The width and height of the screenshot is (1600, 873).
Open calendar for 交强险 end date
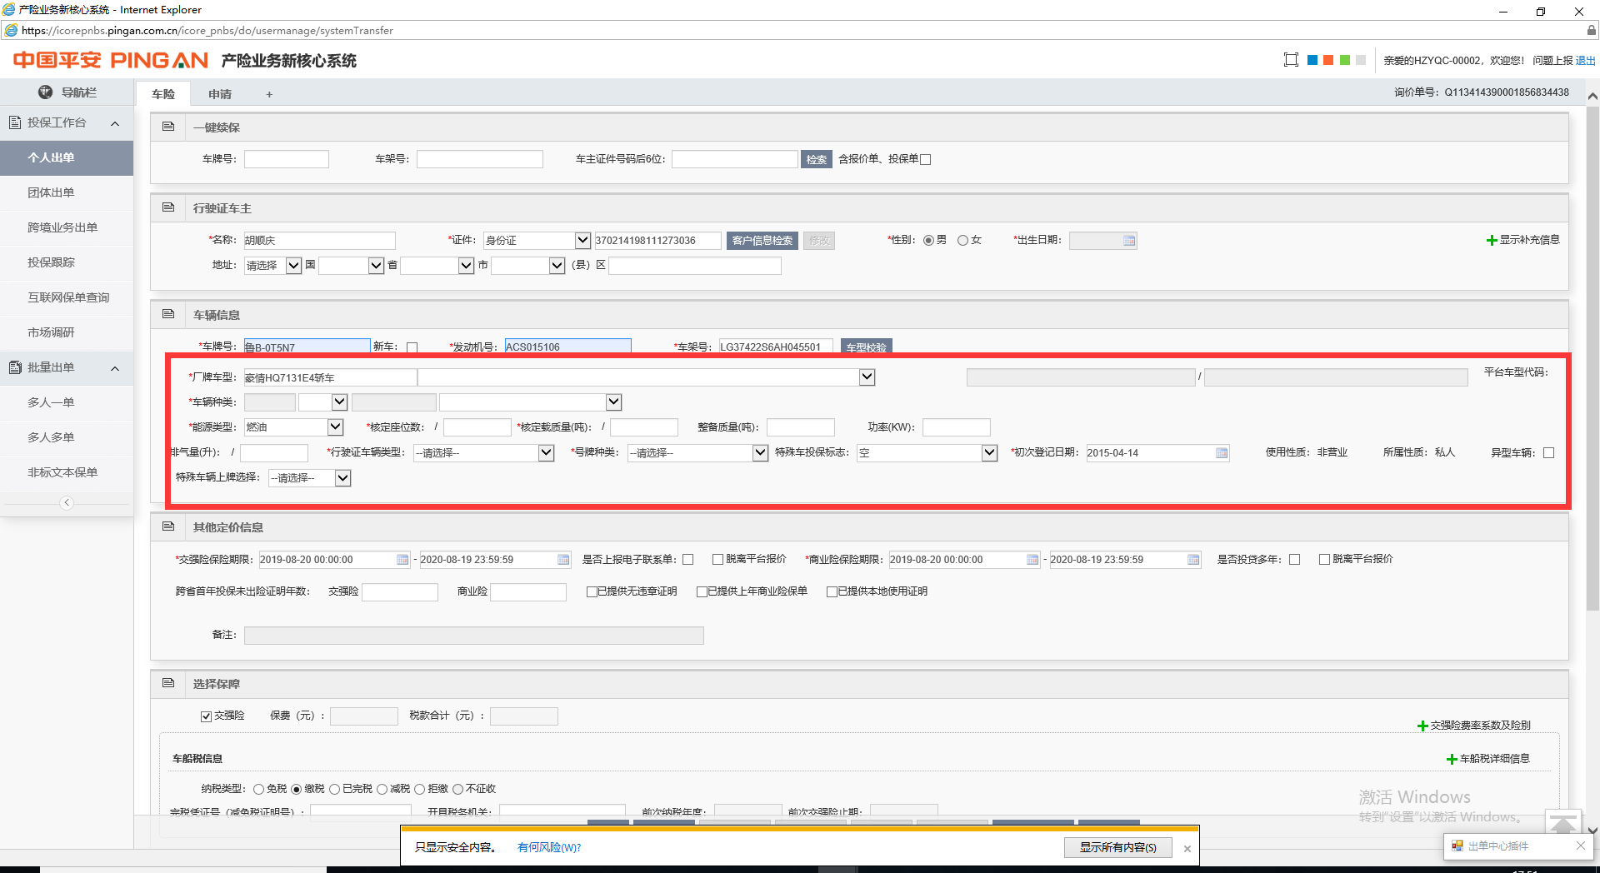coord(563,560)
